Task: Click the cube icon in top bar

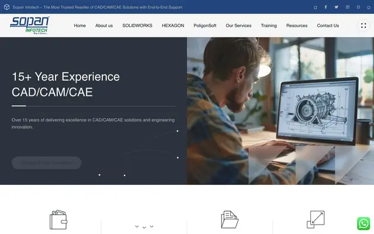Action: [x=6, y=7]
